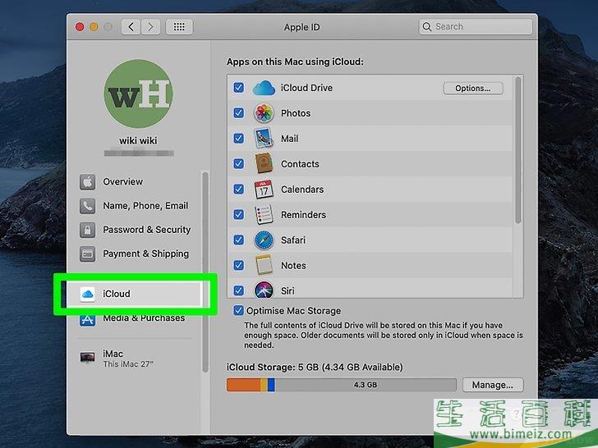The height and width of the screenshot is (448, 598).
Task: Disable the Reminders checkbox
Action: (x=238, y=214)
